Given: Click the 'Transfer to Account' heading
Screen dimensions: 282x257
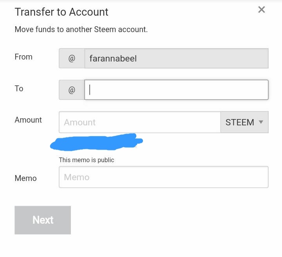Looking at the screenshot, I should (x=61, y=12).
